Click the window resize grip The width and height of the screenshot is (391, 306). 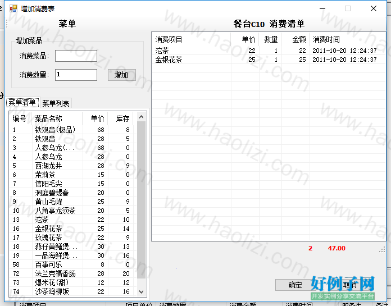coord(382,249)
